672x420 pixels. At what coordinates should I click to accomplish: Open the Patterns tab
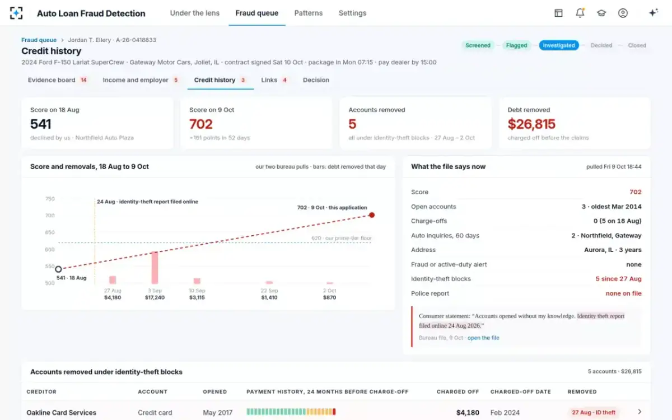pos(309,13)
